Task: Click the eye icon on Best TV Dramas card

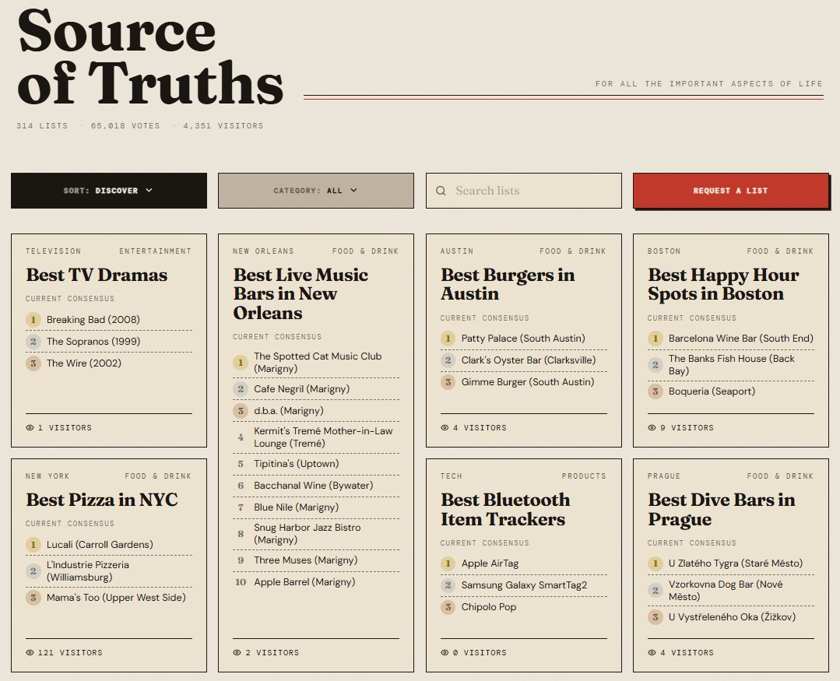Action: point(30,428)
